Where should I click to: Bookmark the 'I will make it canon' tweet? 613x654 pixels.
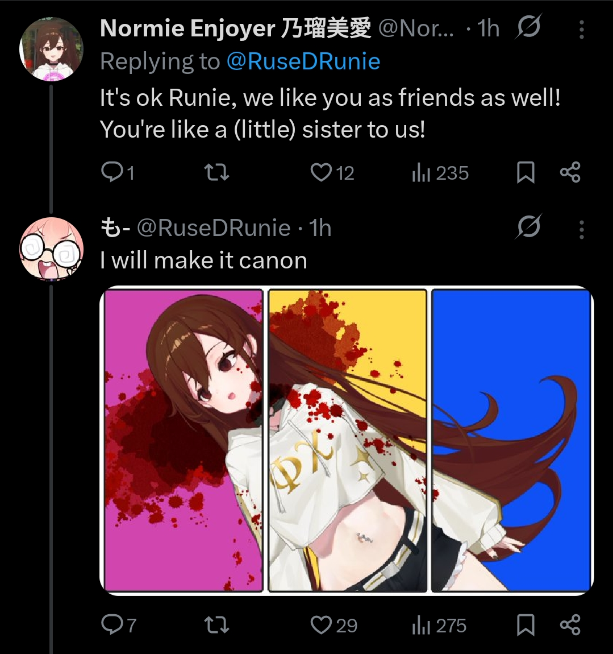pos(526,626)
